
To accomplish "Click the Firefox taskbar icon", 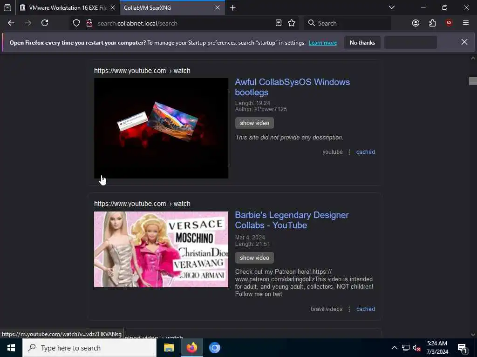I will [191, 348].
